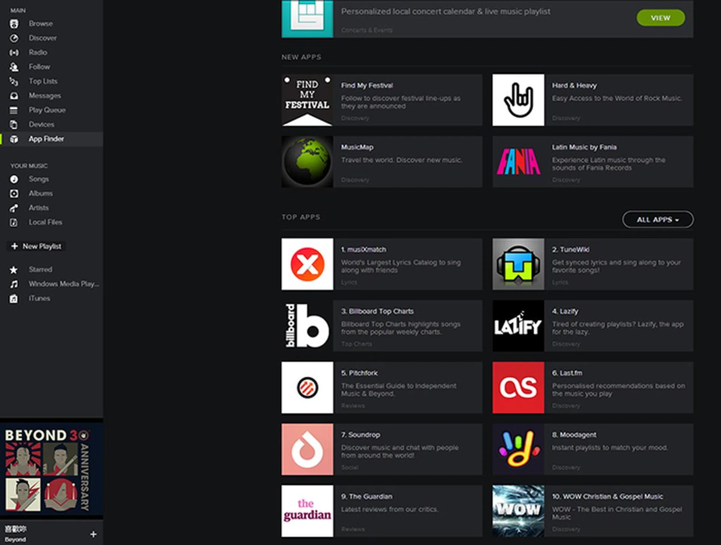Add current track with plus icon

pyautogui.click(x=94, y=534)
